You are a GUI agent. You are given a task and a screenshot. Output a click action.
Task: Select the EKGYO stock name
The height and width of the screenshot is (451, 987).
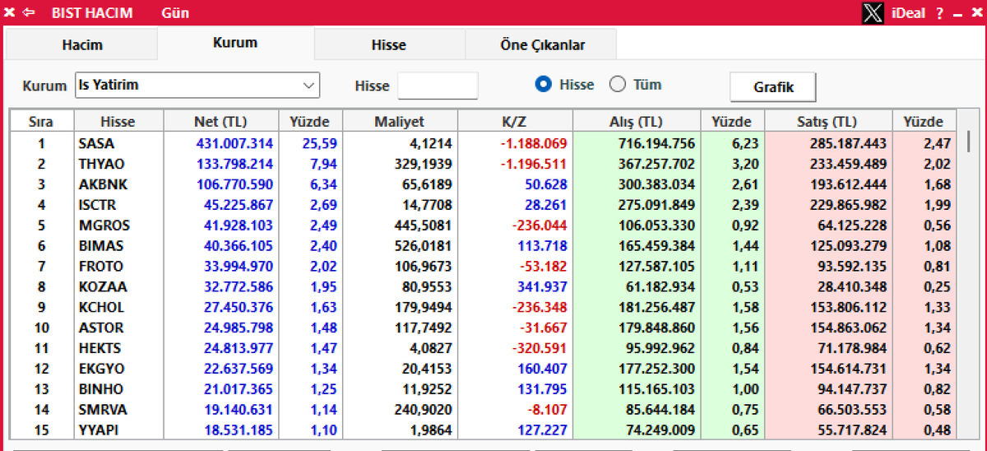(x=100, y=369)
